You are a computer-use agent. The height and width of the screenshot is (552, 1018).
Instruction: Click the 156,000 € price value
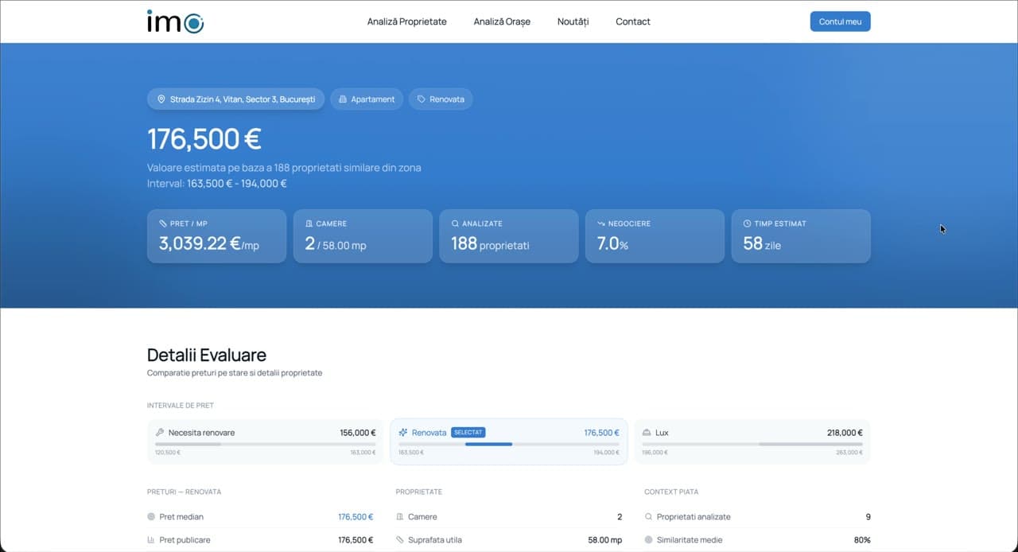tap(358, 433)
